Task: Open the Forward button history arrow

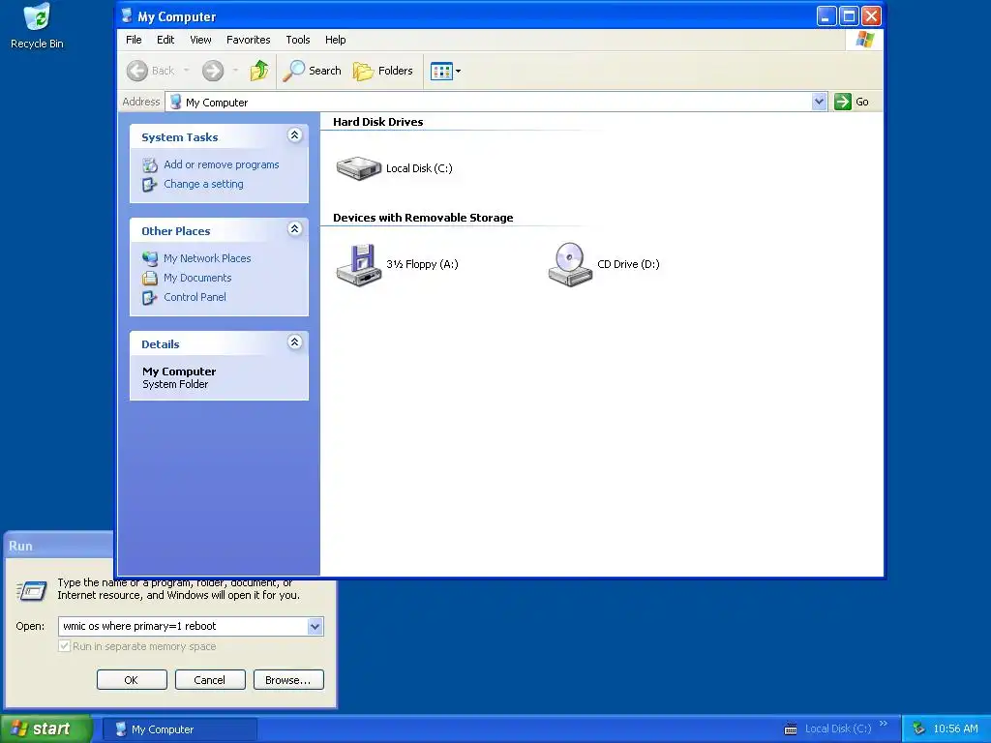Action: (x=235, y=71)
